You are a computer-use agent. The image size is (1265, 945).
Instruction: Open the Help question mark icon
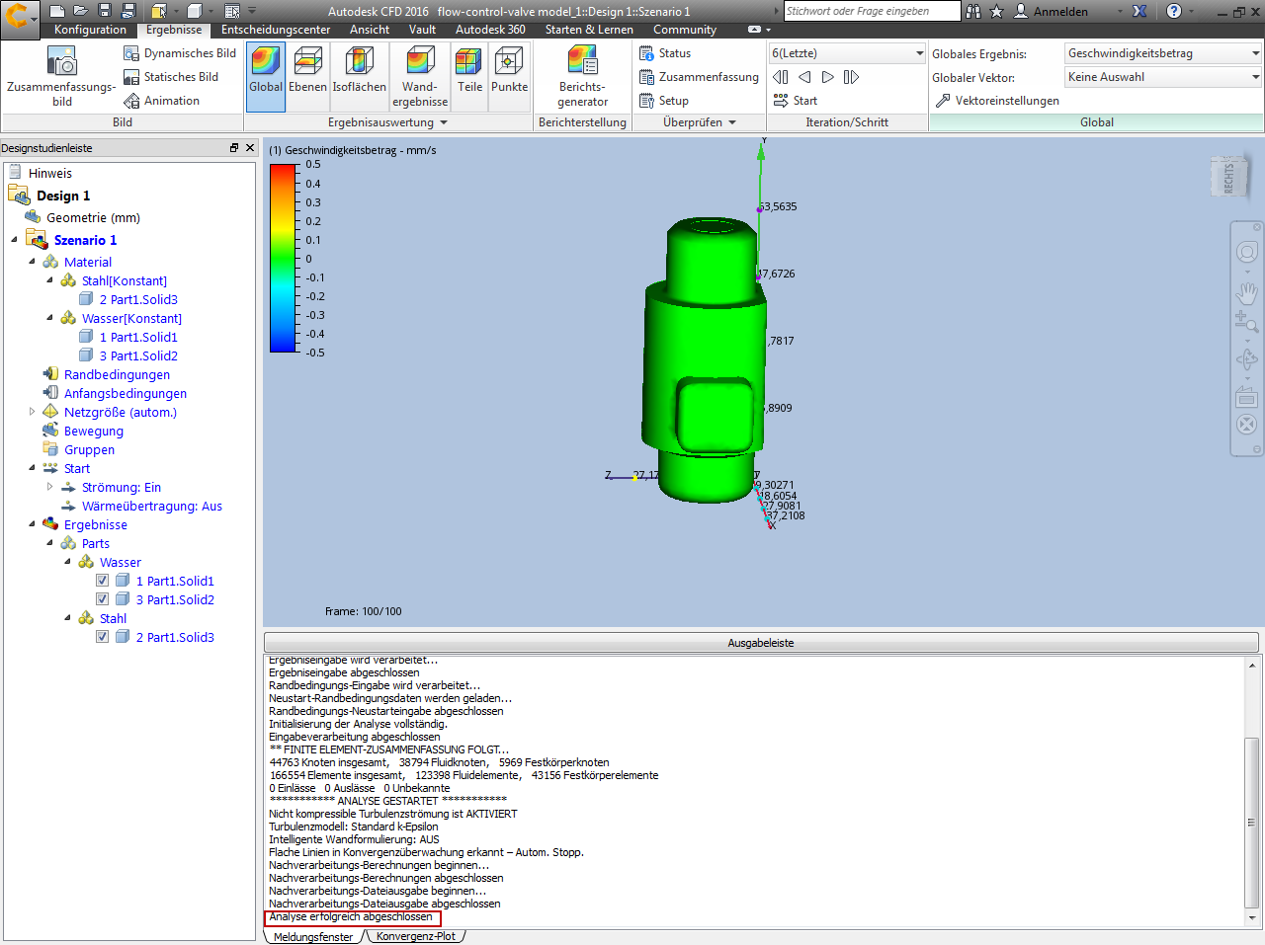(x=1174, y=11)
